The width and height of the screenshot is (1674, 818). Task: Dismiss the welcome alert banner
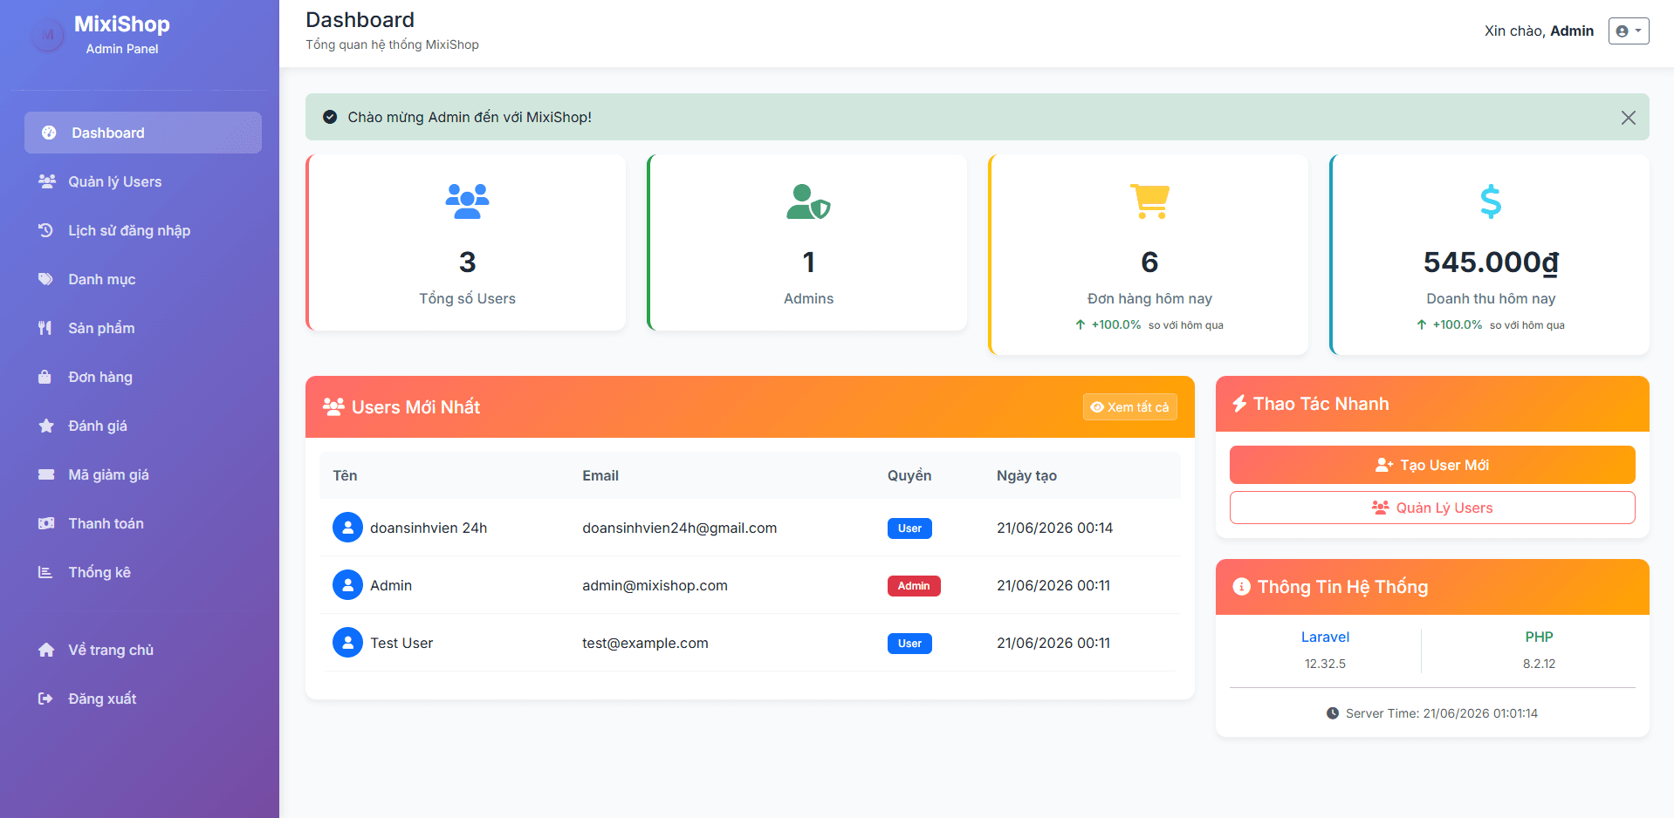point(1629,118)
